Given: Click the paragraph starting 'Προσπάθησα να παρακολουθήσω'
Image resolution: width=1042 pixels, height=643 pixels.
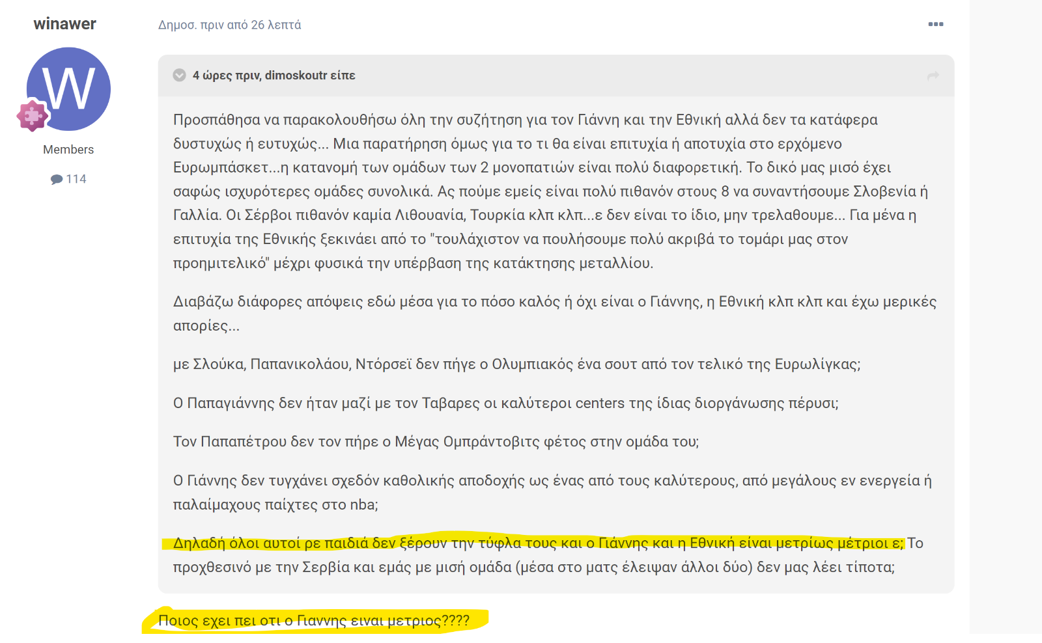Looking at the screenshot, I should [551, 191].
